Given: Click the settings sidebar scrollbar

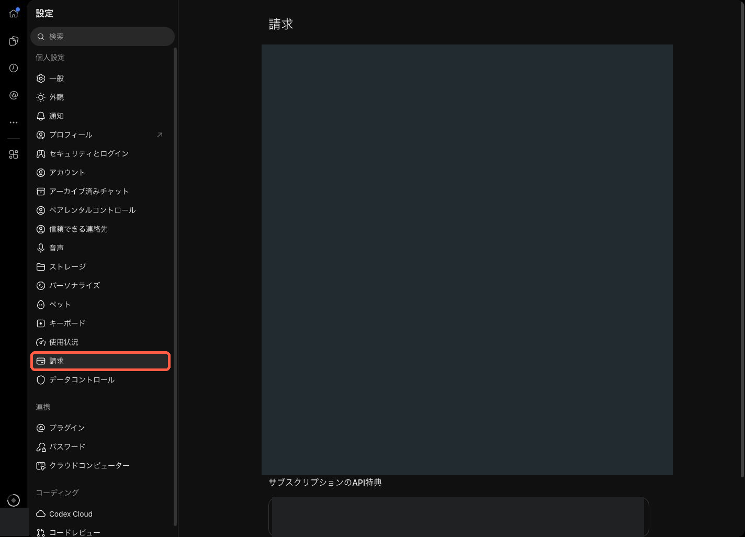Looking at the screenshot, I should (x=175, y=287).
